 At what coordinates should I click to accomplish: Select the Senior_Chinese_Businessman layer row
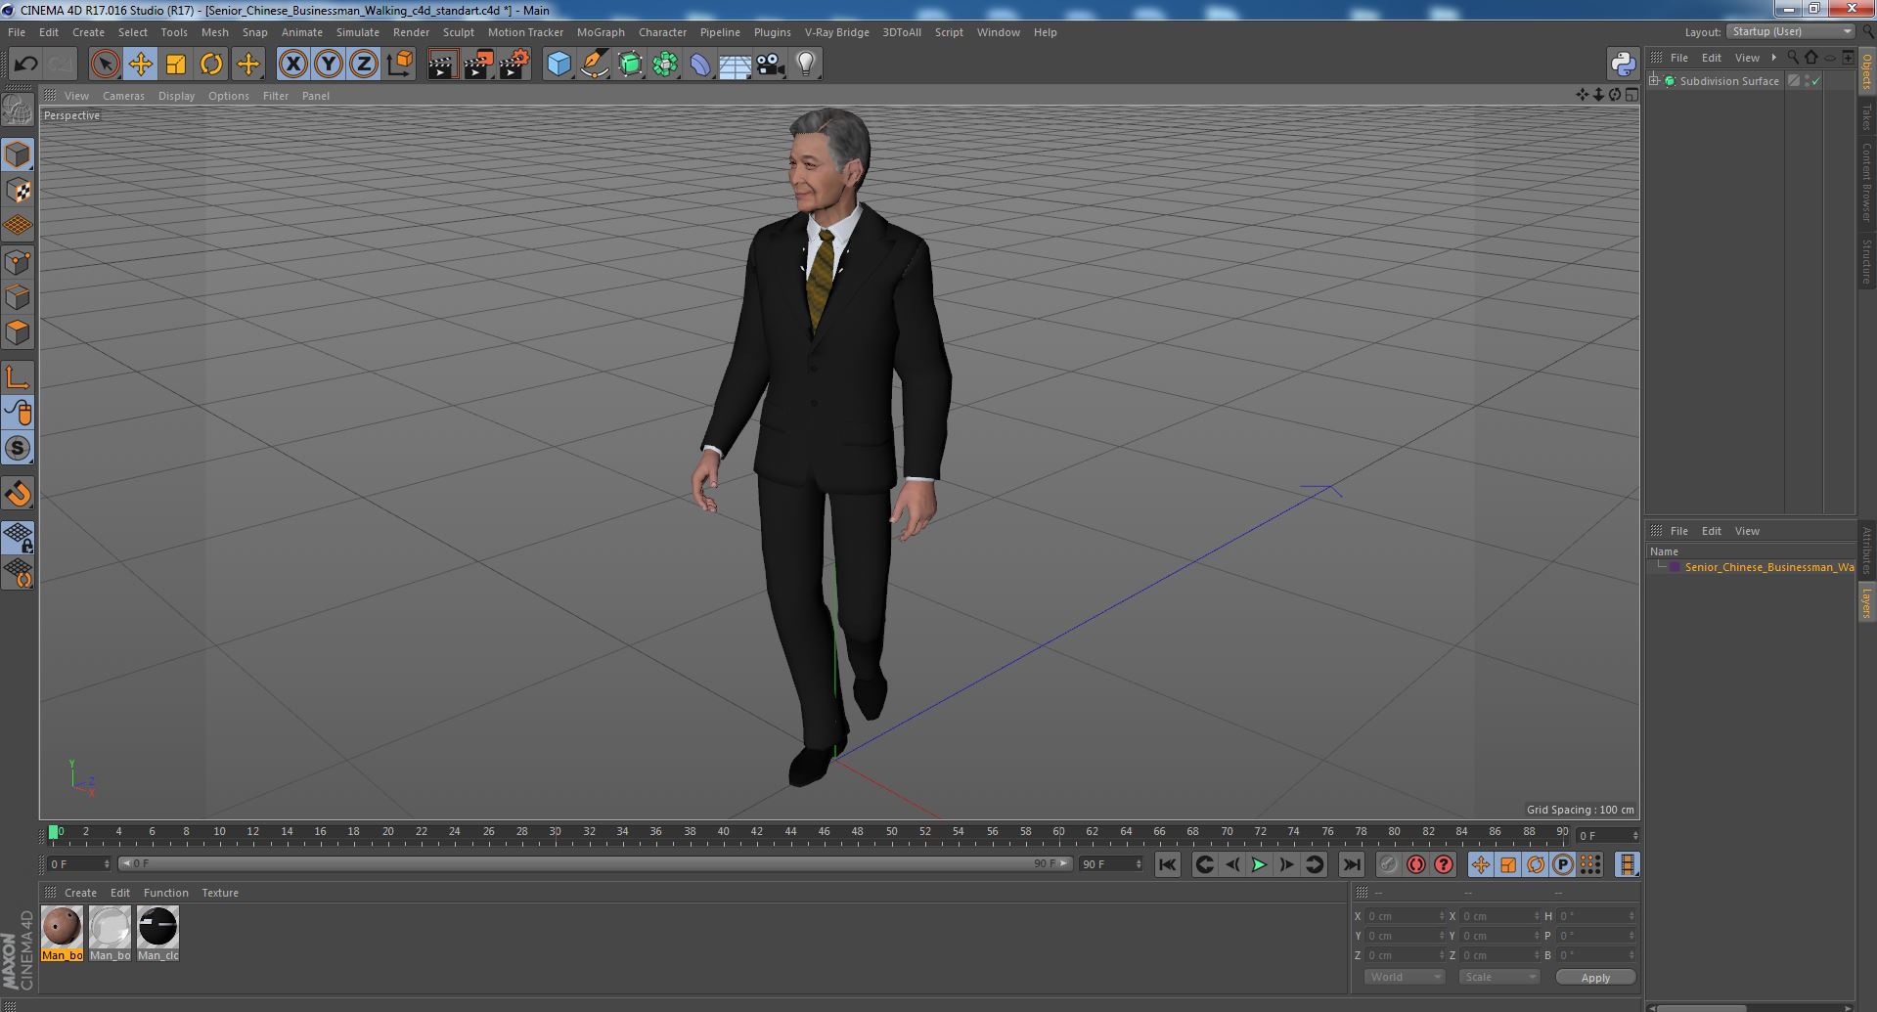1751,567
